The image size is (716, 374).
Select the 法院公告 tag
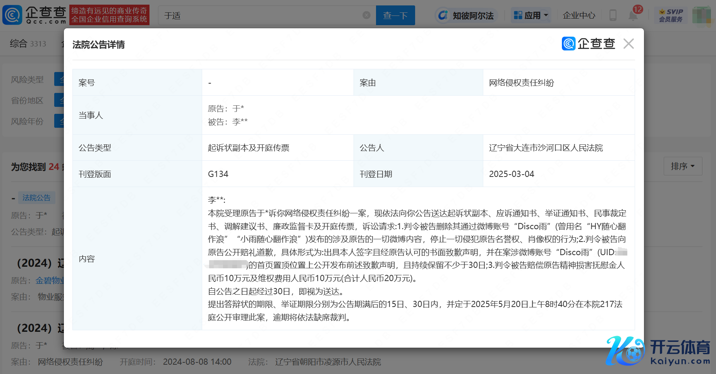click(36, 198)
